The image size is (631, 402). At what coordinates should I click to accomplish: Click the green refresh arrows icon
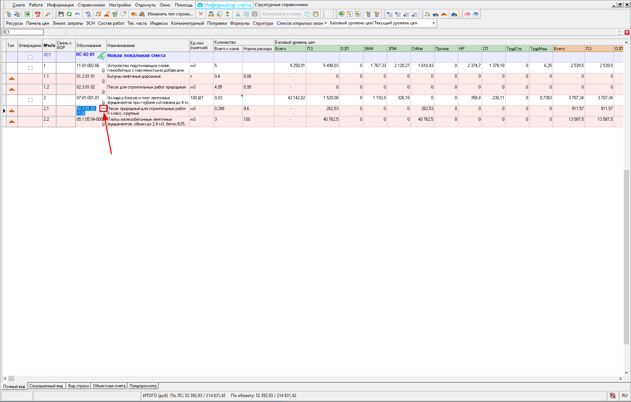69,14
